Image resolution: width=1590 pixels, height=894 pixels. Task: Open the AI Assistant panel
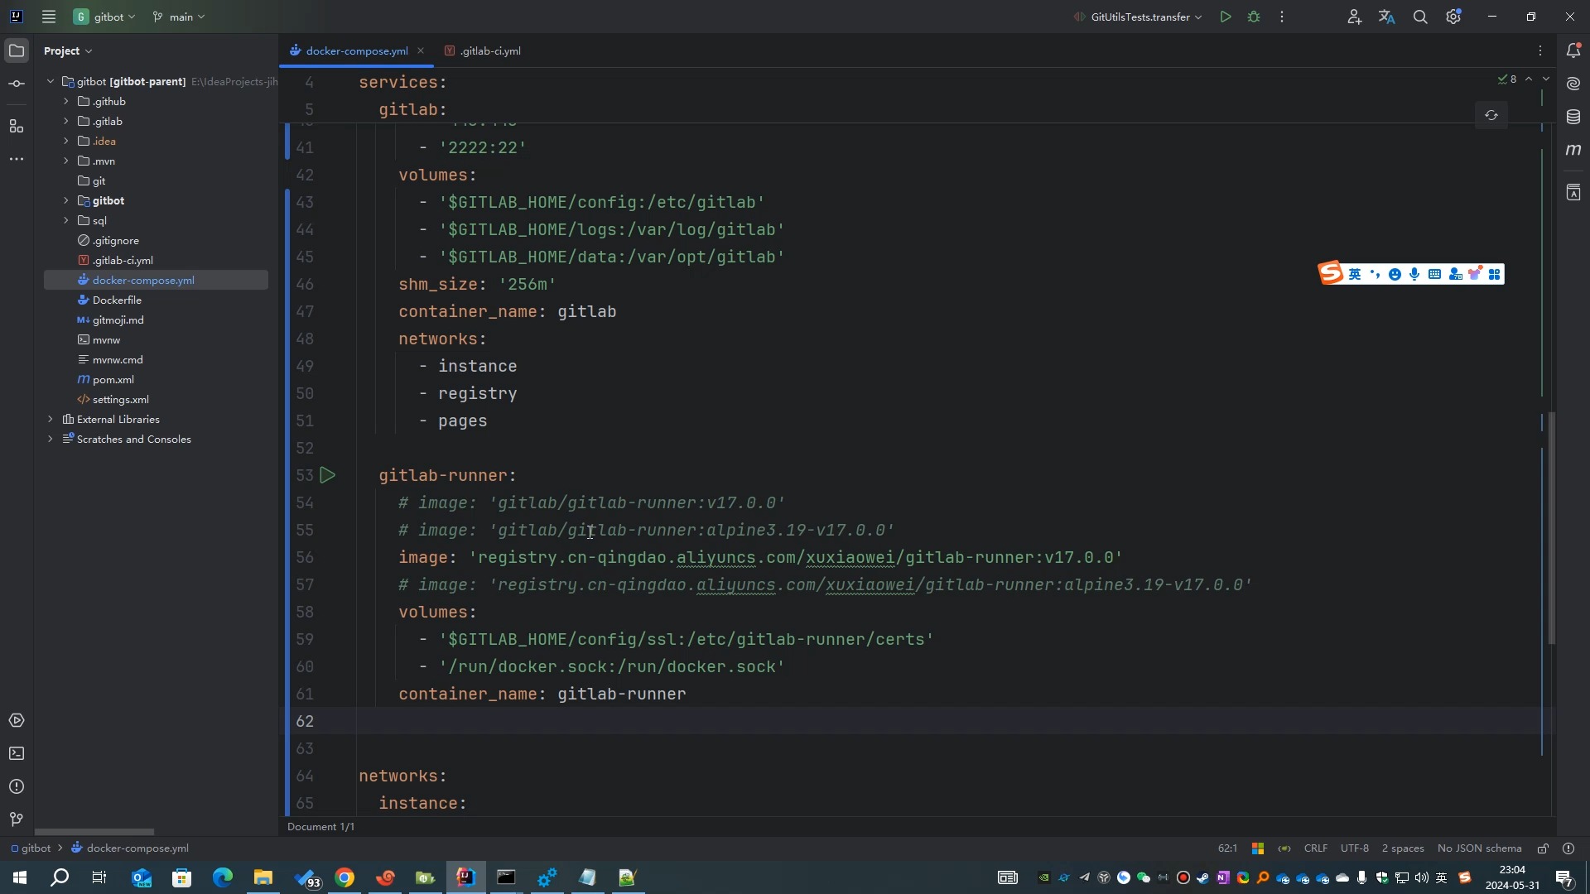[x=1573, y=84]
